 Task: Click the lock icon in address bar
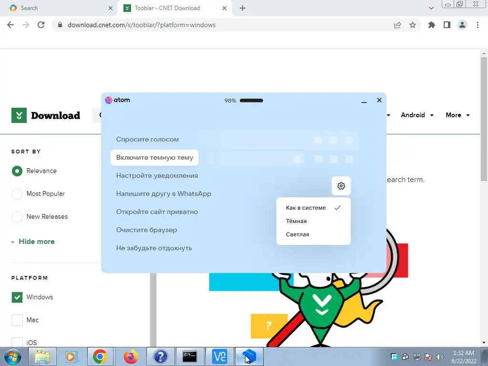coord(60,25)
